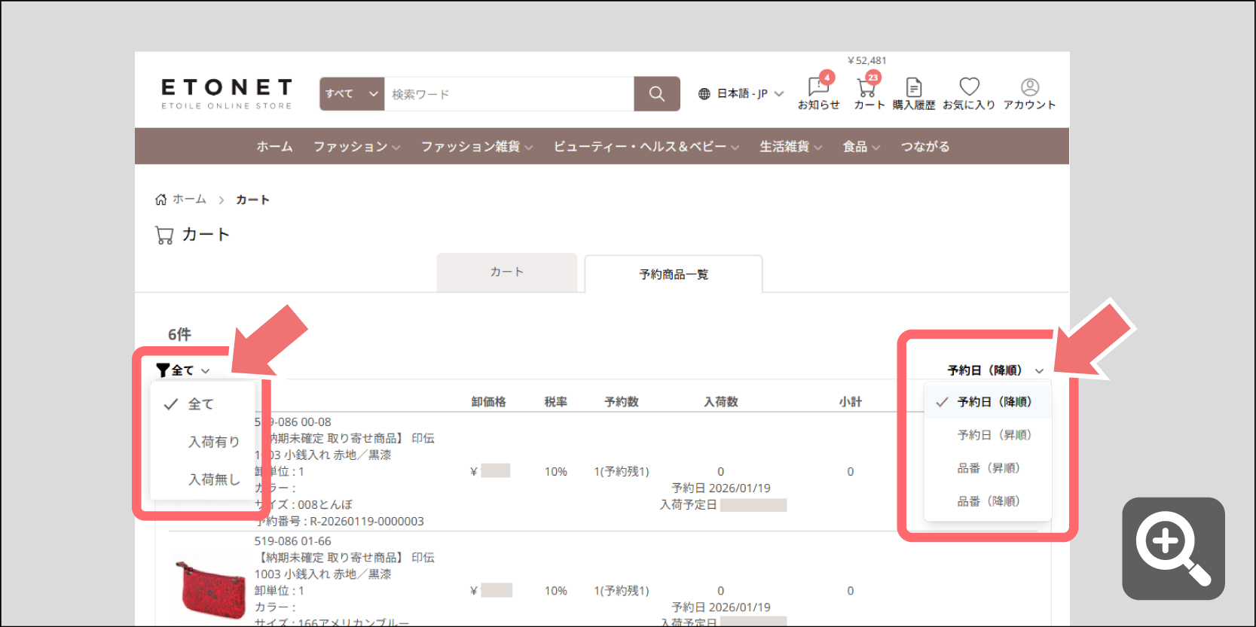This screenshot has height=627, width=1256.
Task: Choose 予約日（昇順）sort option
Action: coord(994,435)
